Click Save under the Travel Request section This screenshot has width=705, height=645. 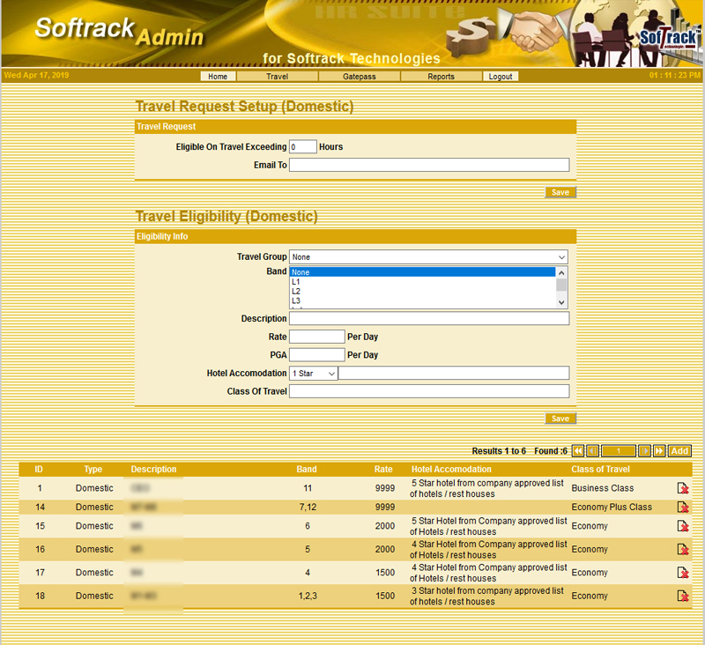tap(560, 192)
